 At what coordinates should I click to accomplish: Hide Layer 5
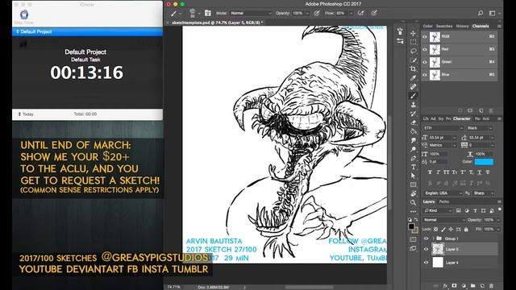click(427, 249)
